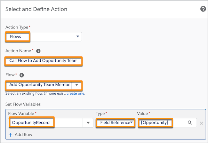This screenshot has width=208, height=143.
Task: Open the Flow Variable dropdown arrow
Action: pos(88,123)
